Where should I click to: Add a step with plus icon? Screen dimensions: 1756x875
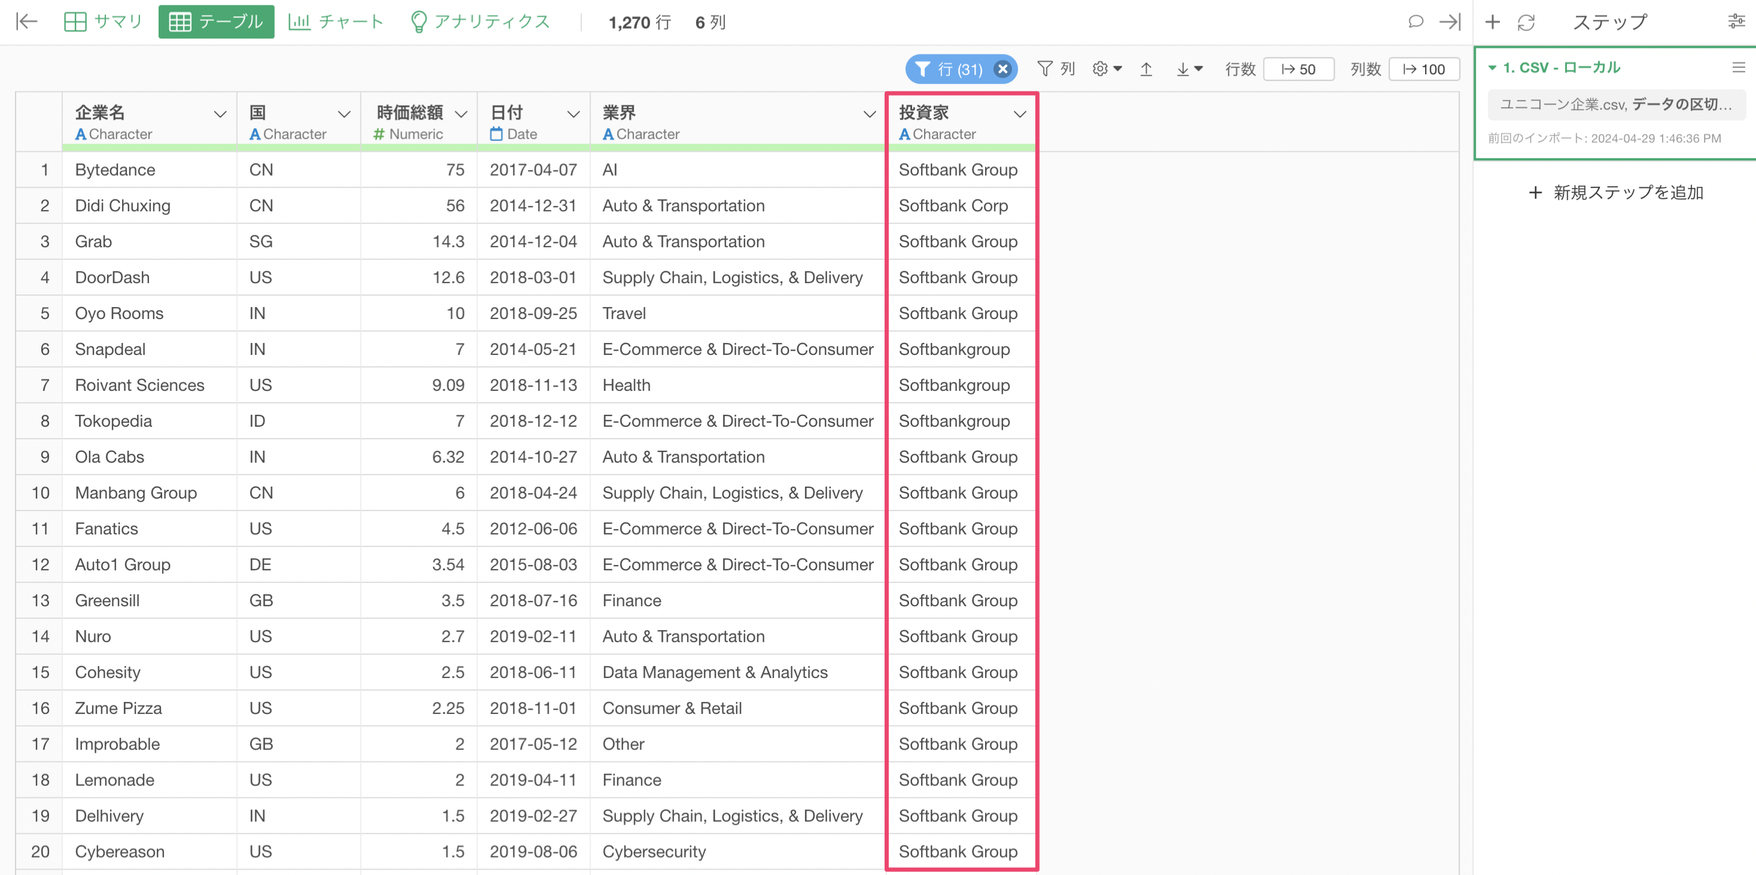[1492, 22]
